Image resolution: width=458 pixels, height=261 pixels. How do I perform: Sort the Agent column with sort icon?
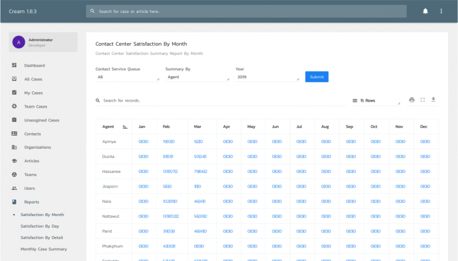(125, 126)
